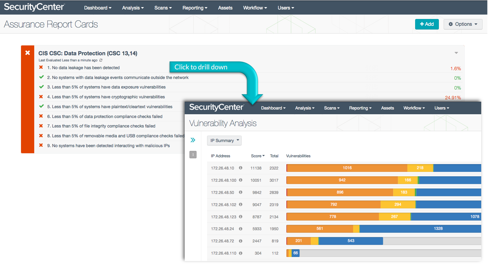This screenshot has height=278, width=488.
Task: Click yellow bar segment showing 218
Action: tap(420, 168)
